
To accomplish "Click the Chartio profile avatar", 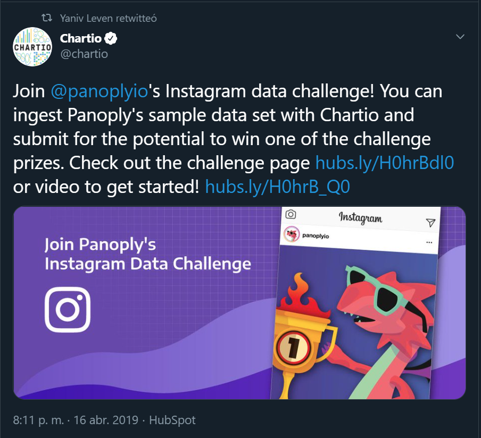I will 32,47.
